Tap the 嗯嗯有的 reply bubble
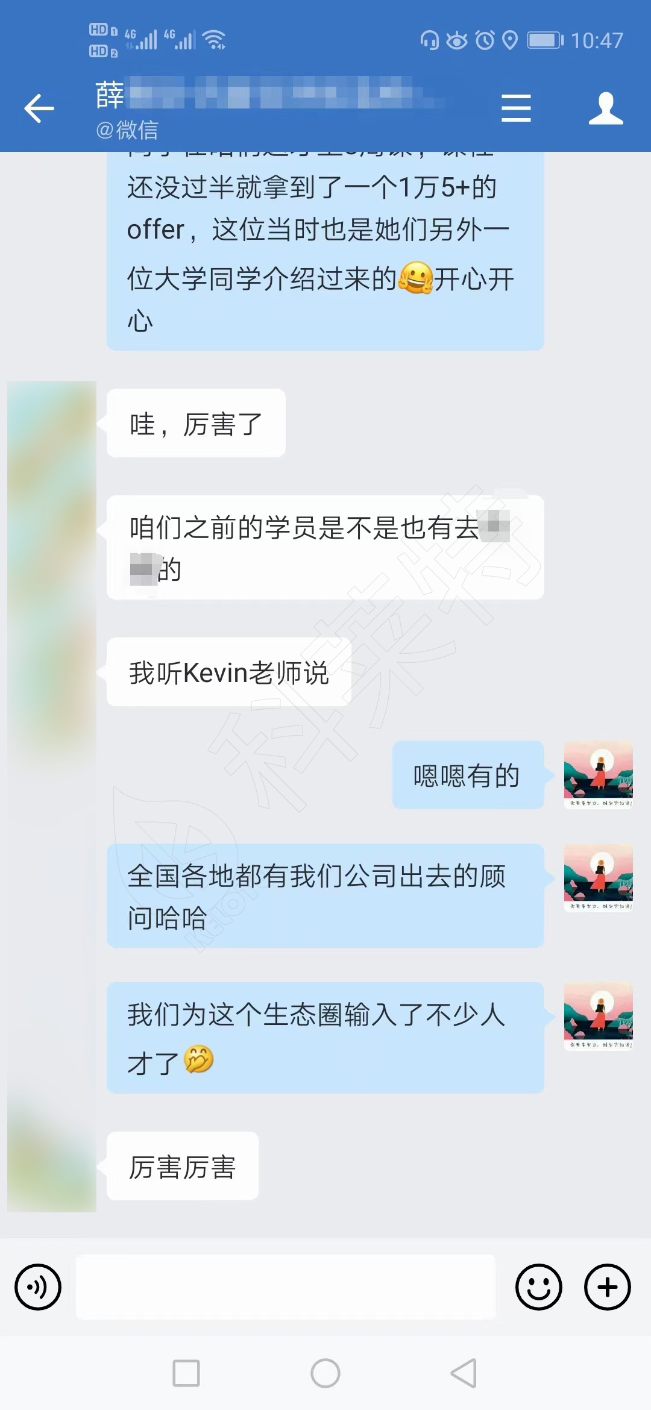 point(468,775)
